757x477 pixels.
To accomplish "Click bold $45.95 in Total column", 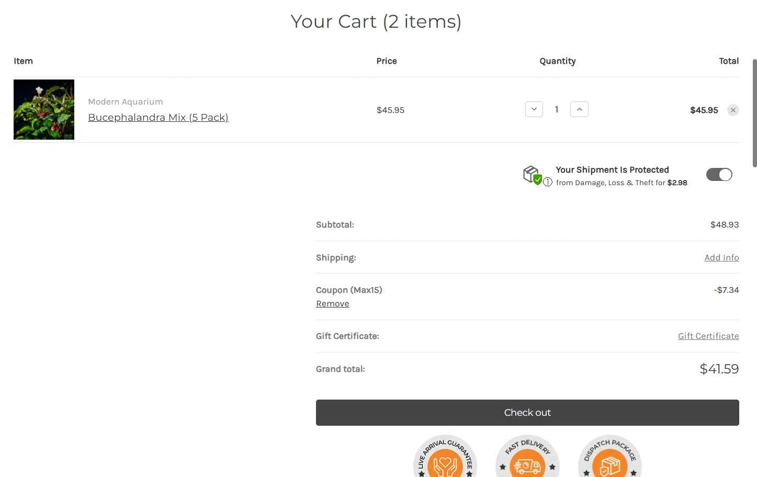I will (x=704, y=110).
